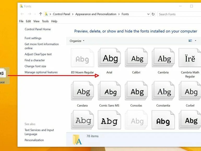Open the view options dropdown arrow

196,41
